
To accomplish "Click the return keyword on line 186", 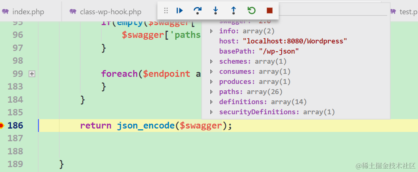I will [x=96, y=126].
